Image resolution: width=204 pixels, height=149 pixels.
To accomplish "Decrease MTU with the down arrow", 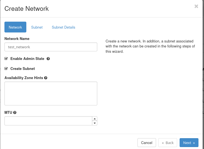I will pyautogui.click(x=95, y=123).
